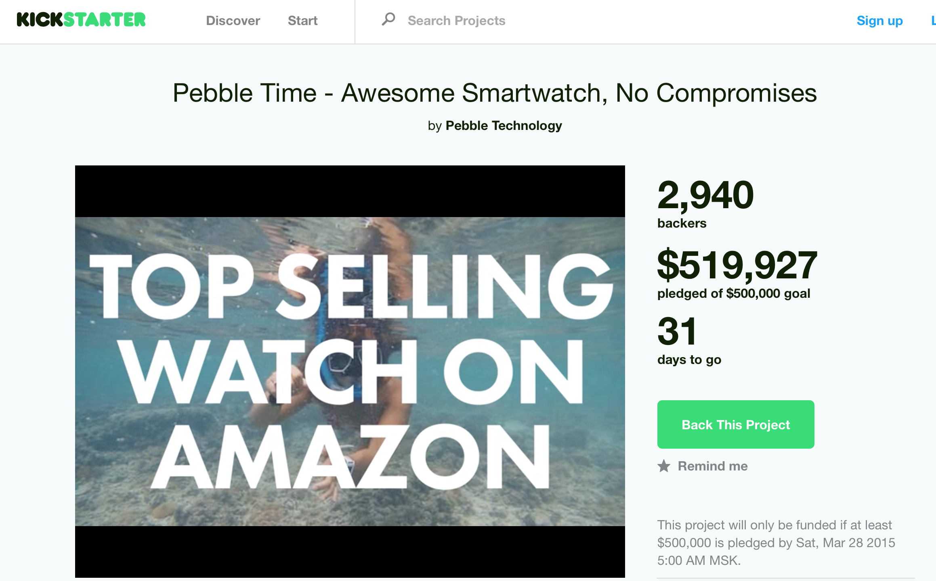
Task: Select Remind me for this project
Action: pos(713,466)
